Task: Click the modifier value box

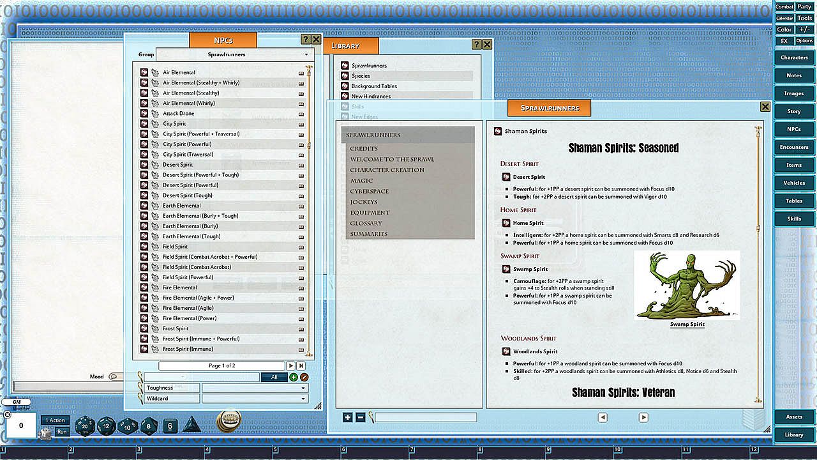Action: click(21, 425)
